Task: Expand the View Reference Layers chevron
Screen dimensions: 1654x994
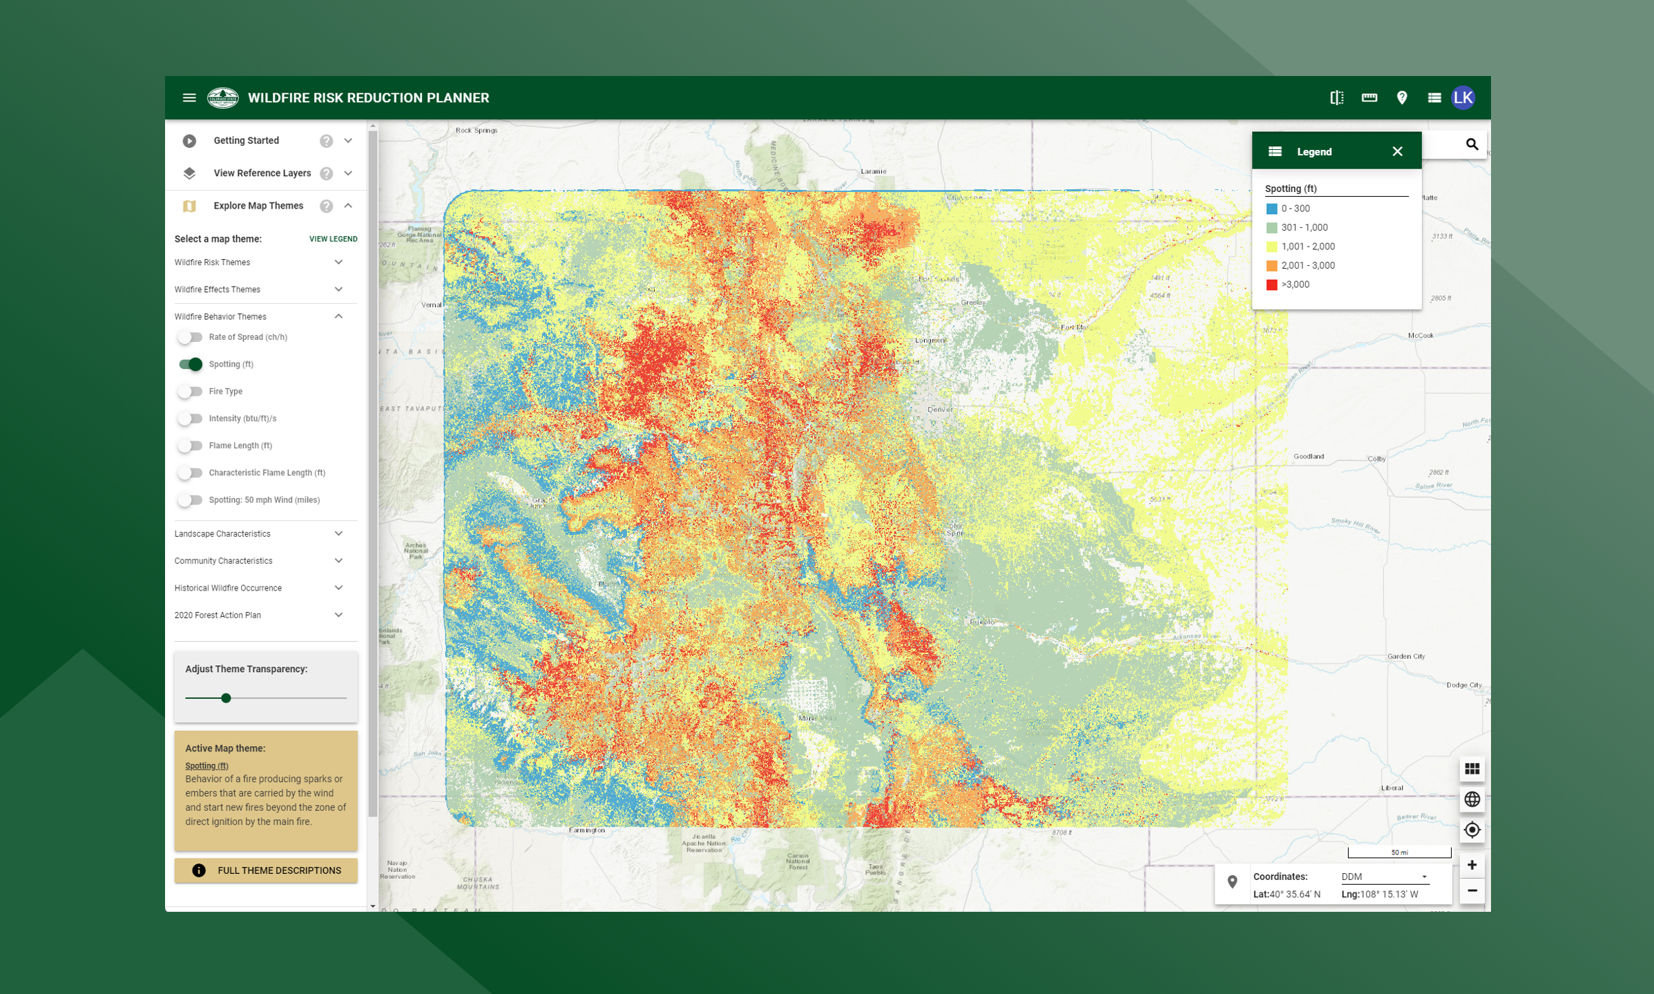Action: 348,173
